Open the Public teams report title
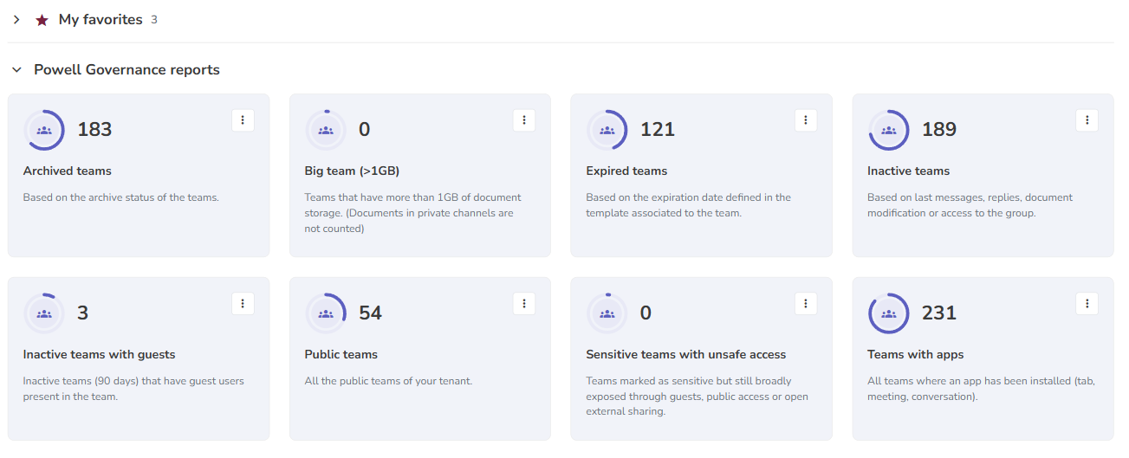Viewport: 1129px width, 458px height. 341,354
